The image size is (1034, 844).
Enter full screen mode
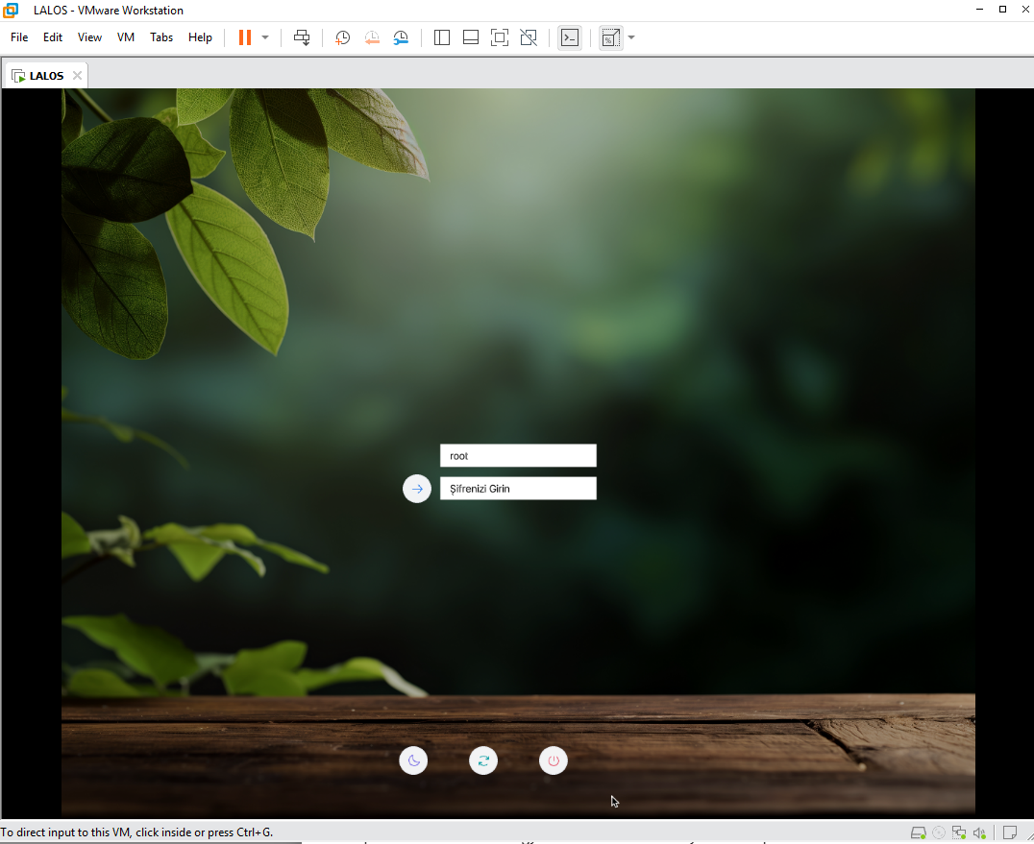pos(500,37)
